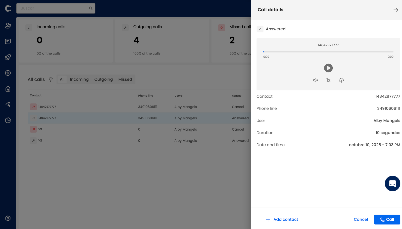The height and width of the screenshot is (229, 402).
Task: Change playback speed from 1x
Action: [328, 80]
